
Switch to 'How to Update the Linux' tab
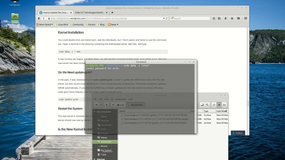[x=56, y=12]
